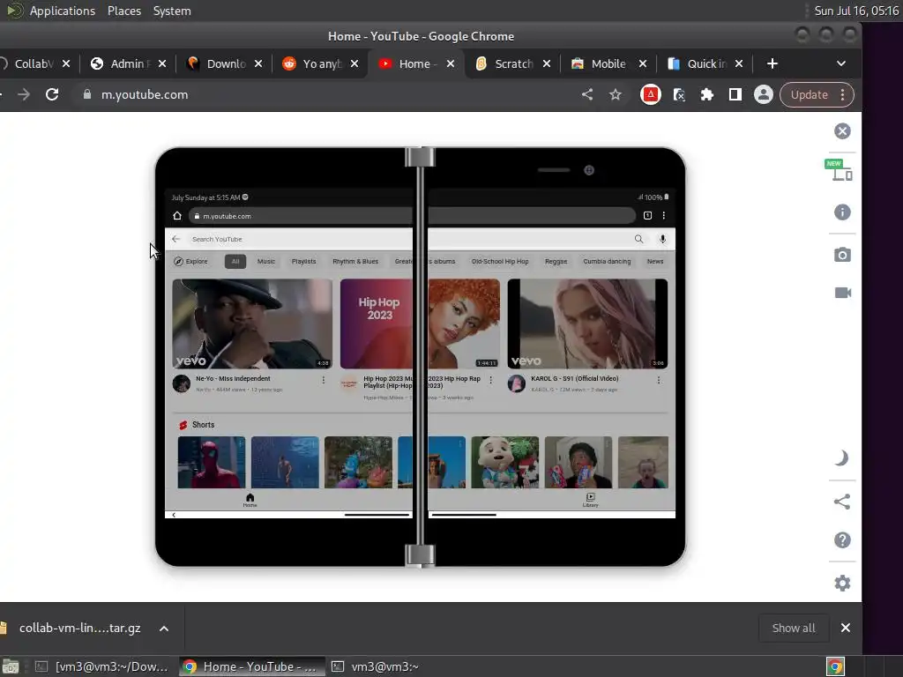Switch to the CollabV tab
Screen dimensions: 903x677
pos(34,63)
